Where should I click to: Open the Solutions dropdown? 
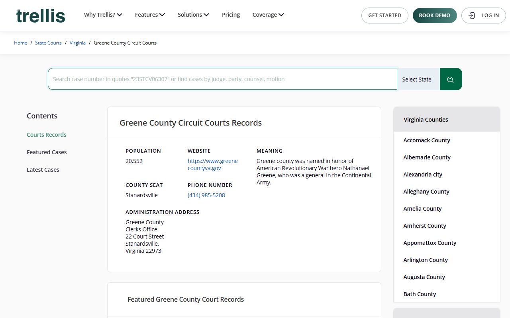(x=193, y=15)
